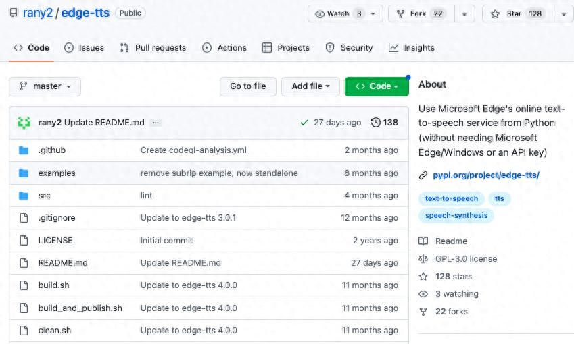Open the clean.sh file
The image size is (574, 344).
tap(55, 331)
